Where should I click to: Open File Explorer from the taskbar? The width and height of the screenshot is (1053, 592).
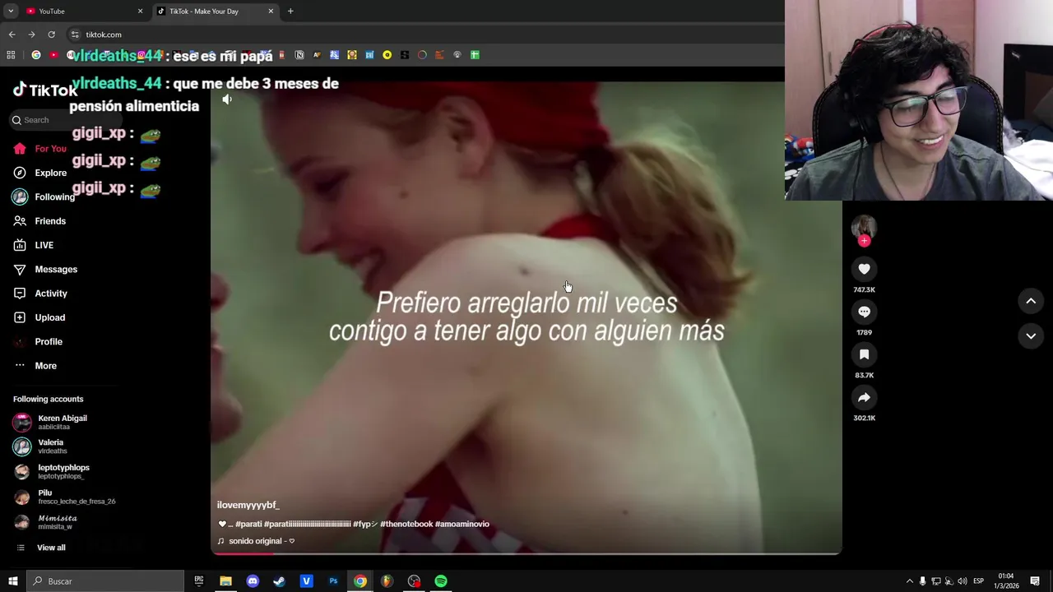click(225, 581)
